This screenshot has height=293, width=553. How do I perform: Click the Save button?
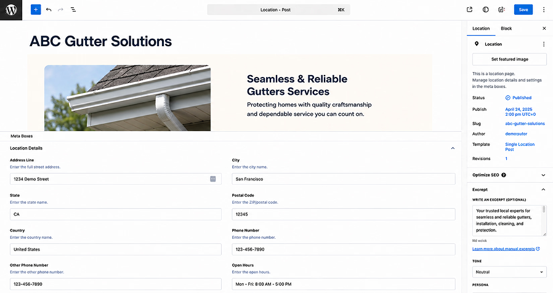(x=523, y=9)
